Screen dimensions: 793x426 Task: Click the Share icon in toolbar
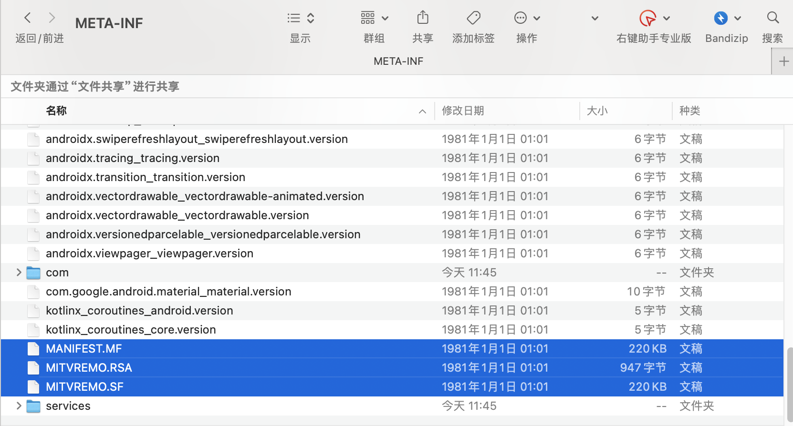(423, 18)
